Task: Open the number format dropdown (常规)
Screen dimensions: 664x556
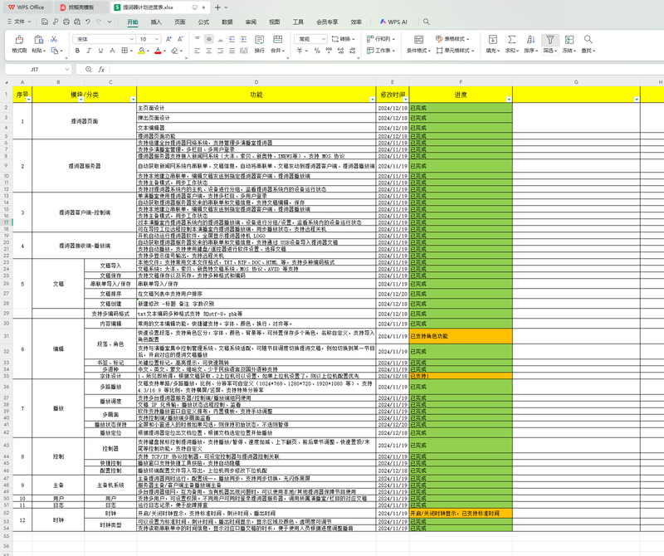Action: coord(324,39)
